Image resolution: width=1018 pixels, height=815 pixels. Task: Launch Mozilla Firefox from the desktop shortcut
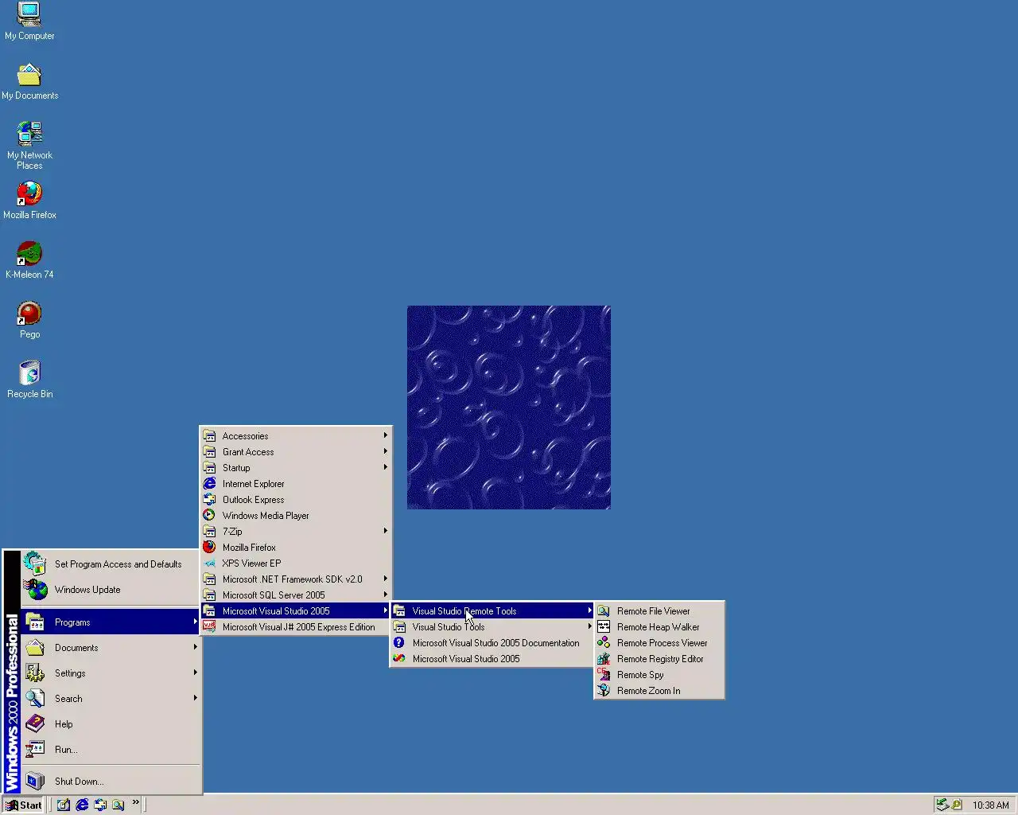click(29, 201)
